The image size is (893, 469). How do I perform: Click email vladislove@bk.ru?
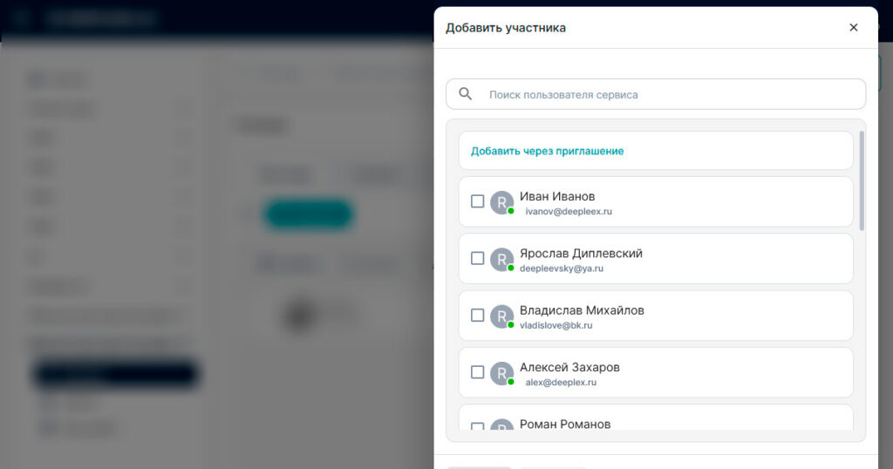pyautogui.click(x=556, y=325)
